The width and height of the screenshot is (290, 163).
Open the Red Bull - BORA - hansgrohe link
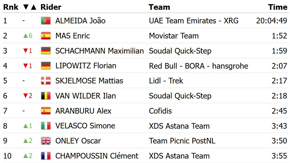point(199,66)
